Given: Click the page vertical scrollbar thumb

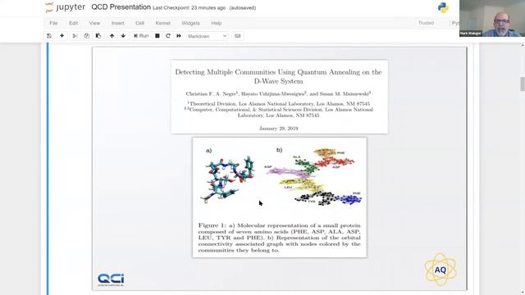Looking at the screenshot, I should 523,84.
